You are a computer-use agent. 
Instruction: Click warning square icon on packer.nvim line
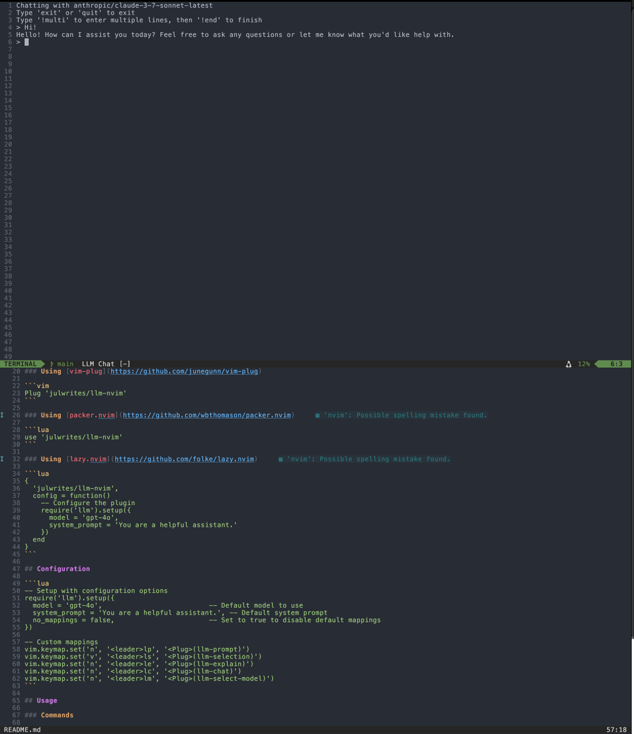tap(317, 415)
